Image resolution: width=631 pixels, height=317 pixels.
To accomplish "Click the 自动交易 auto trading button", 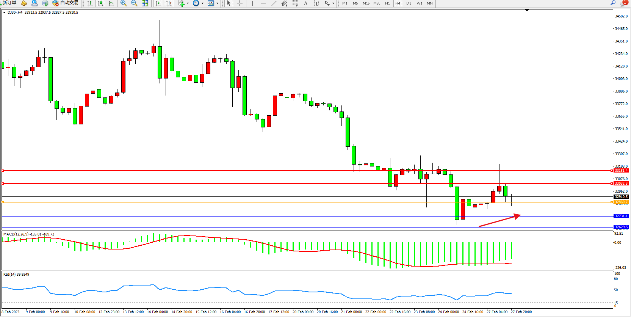I will pyautogui.click(x=66, y=3).
